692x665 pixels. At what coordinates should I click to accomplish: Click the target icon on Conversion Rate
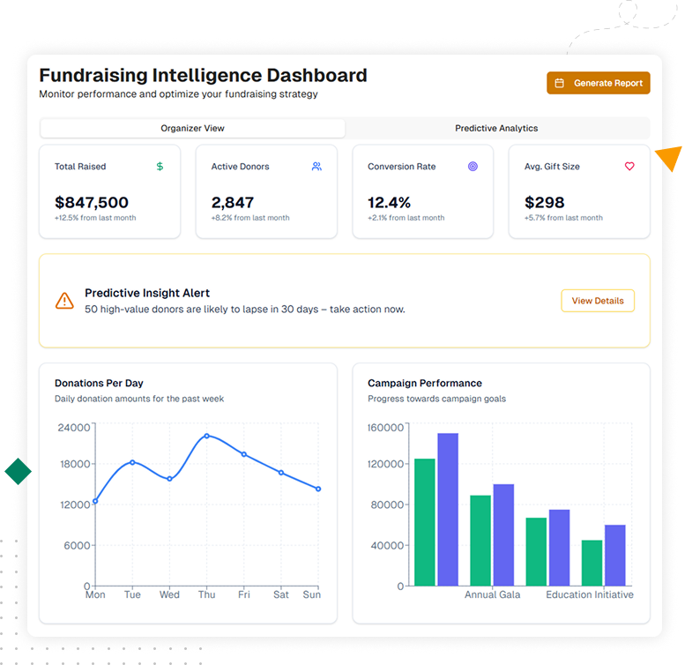472,166
